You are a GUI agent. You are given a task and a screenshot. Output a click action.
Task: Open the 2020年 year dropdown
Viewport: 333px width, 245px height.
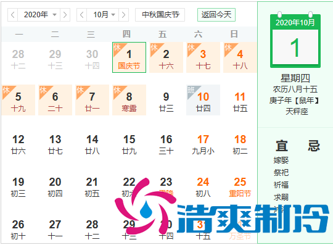(x=39, y=15)
